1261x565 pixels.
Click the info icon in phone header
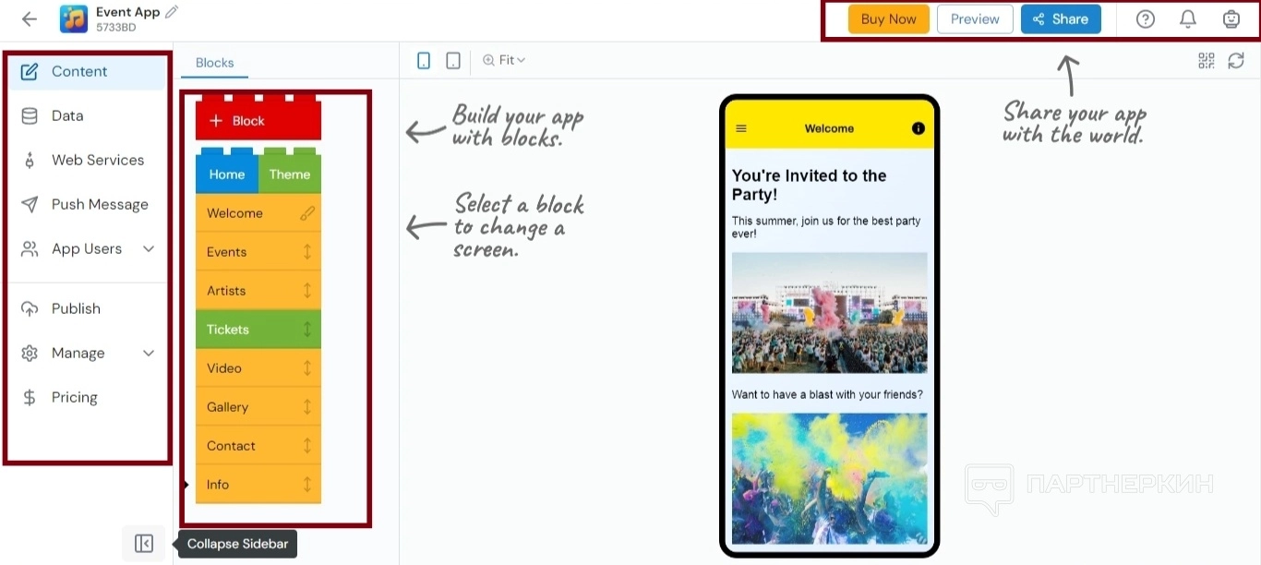pos(918,128)
